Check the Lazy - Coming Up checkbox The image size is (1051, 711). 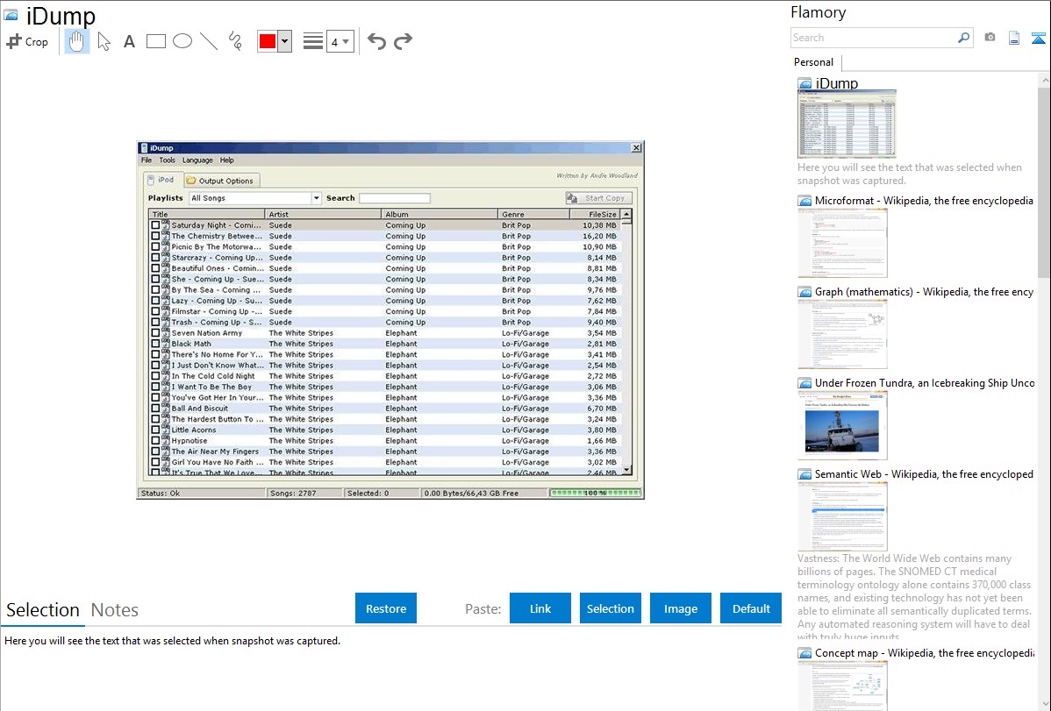[155, 301]
